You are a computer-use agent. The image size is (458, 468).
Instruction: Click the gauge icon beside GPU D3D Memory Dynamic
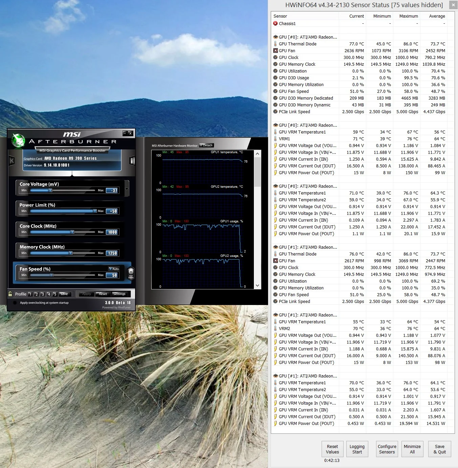[276, 105]
